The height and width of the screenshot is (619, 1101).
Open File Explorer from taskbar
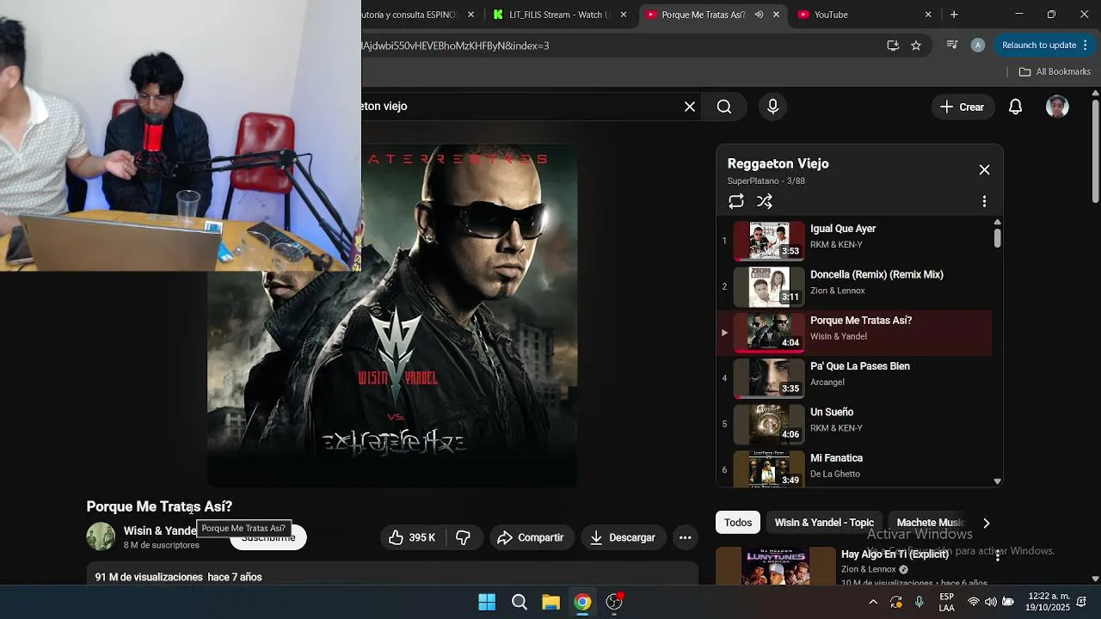click(551, 602)
